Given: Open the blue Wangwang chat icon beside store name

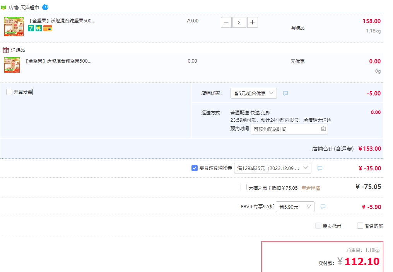Looking at the screenshot, I should 45,7.
